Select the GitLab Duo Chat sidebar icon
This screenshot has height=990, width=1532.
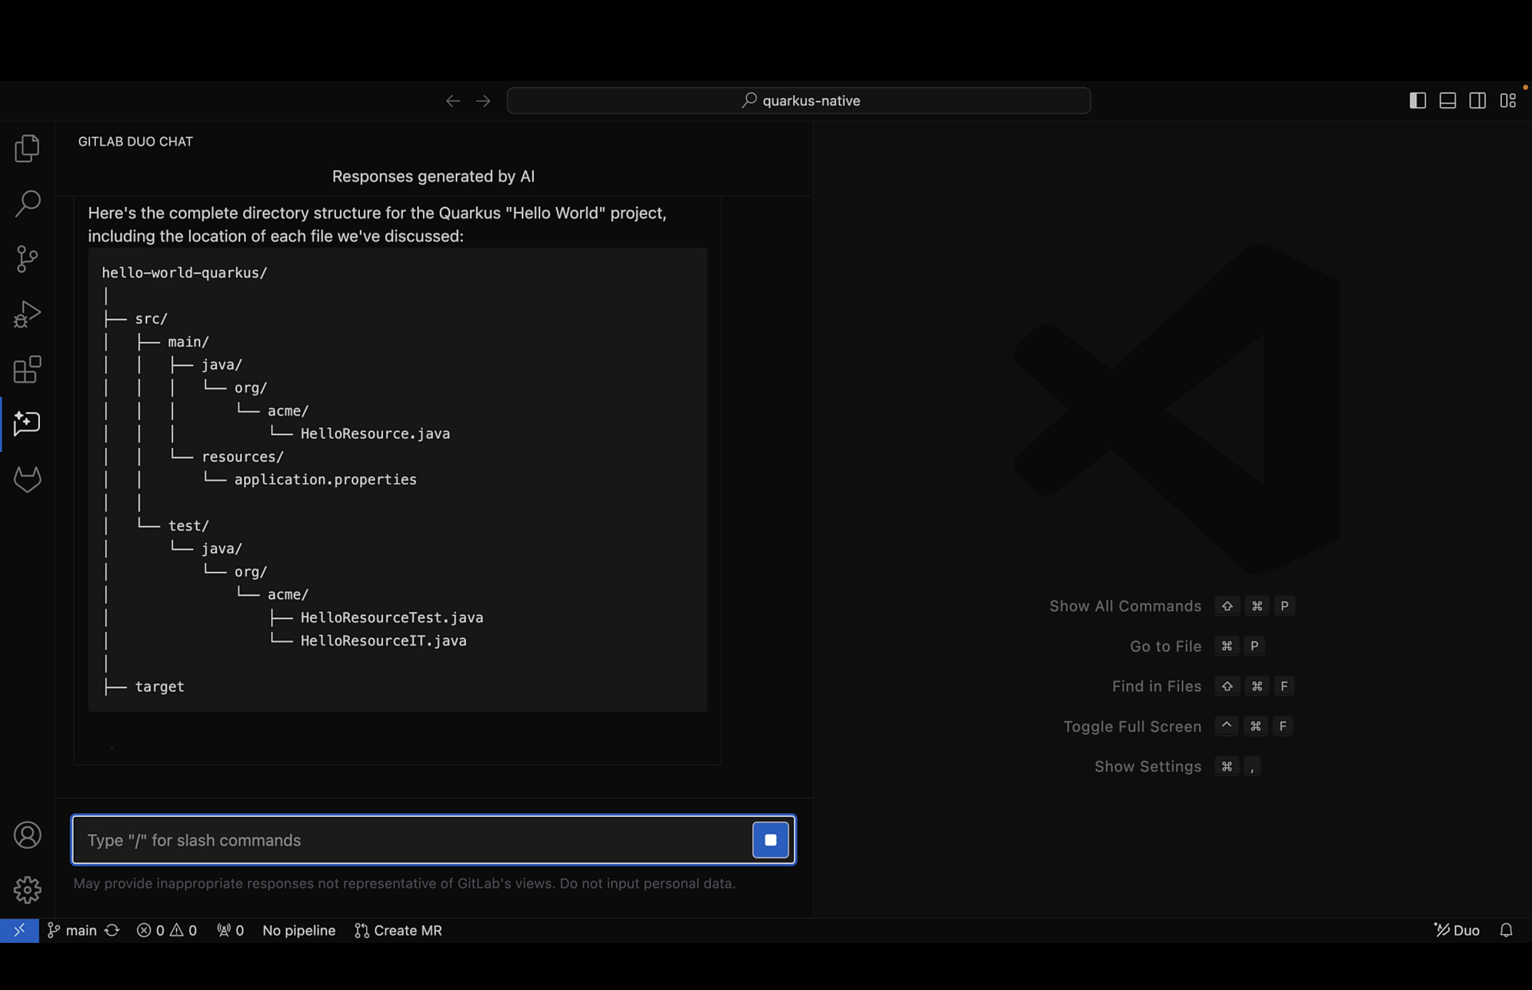pyautogui.click(x=27, y=424)
